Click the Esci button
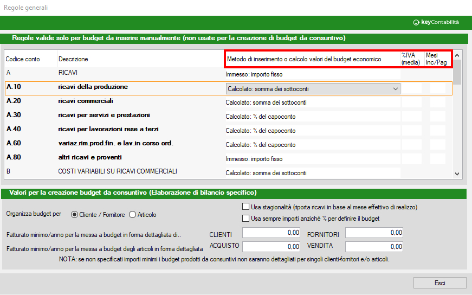 point(440,283)
